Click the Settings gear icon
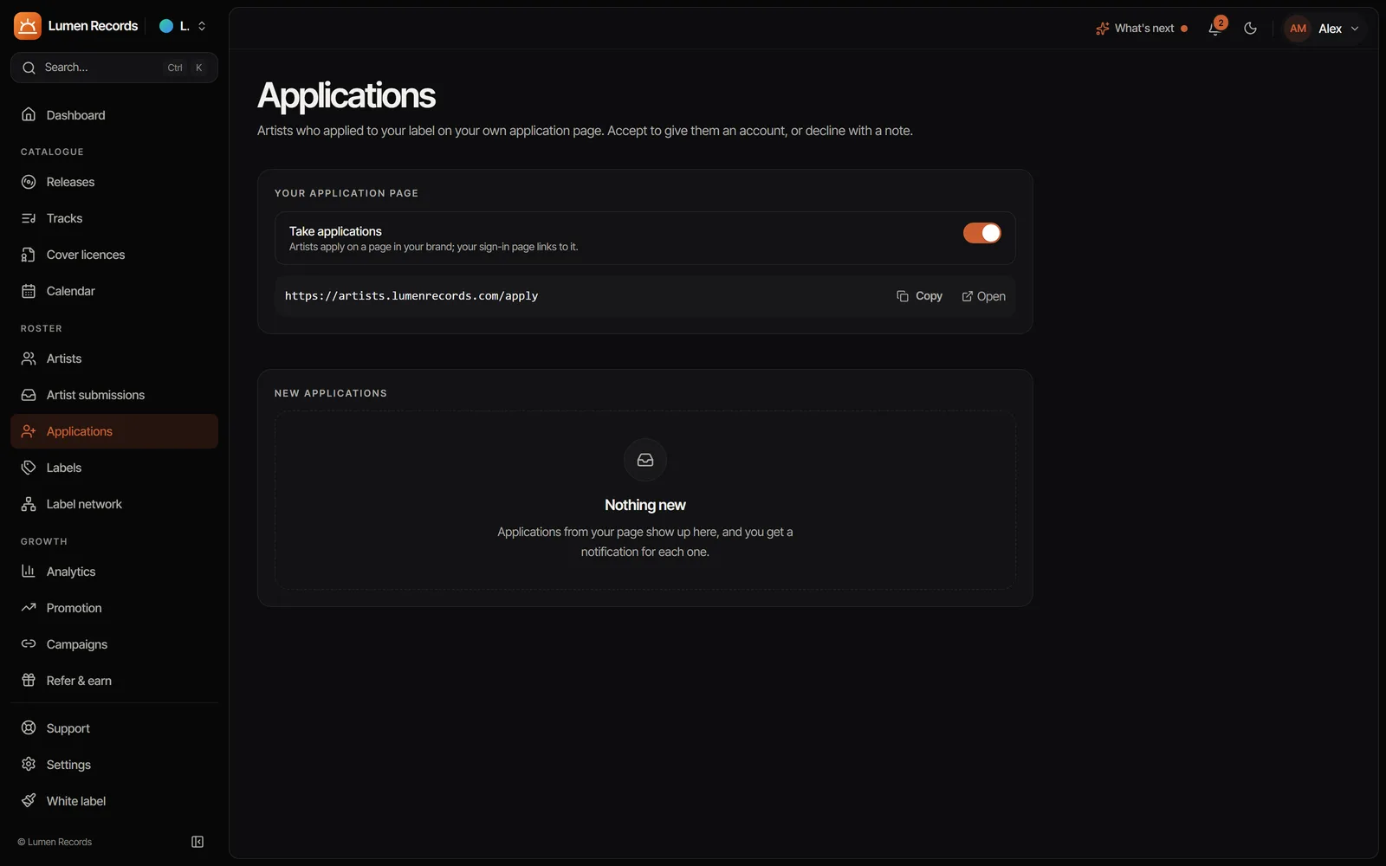This screenshot has height=866, width=1386. [x=29, y=765]
